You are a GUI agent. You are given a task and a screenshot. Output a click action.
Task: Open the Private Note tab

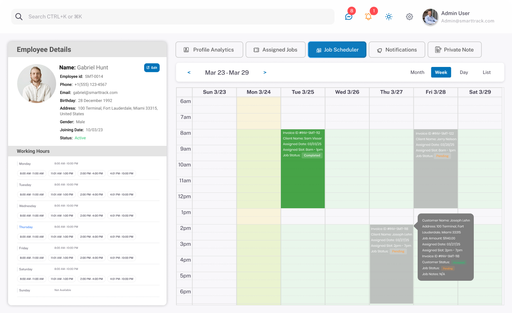click(454, 50)
